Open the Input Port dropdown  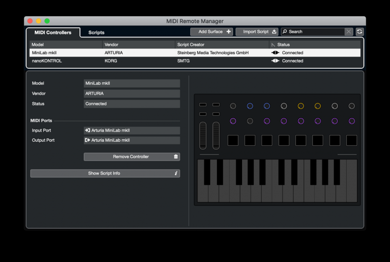[132, 130]
